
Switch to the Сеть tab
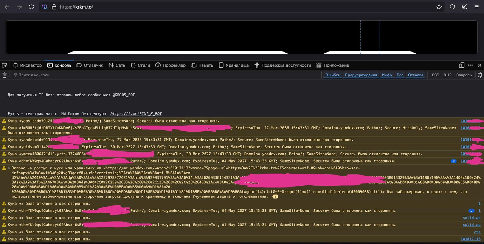pos(116,65)
